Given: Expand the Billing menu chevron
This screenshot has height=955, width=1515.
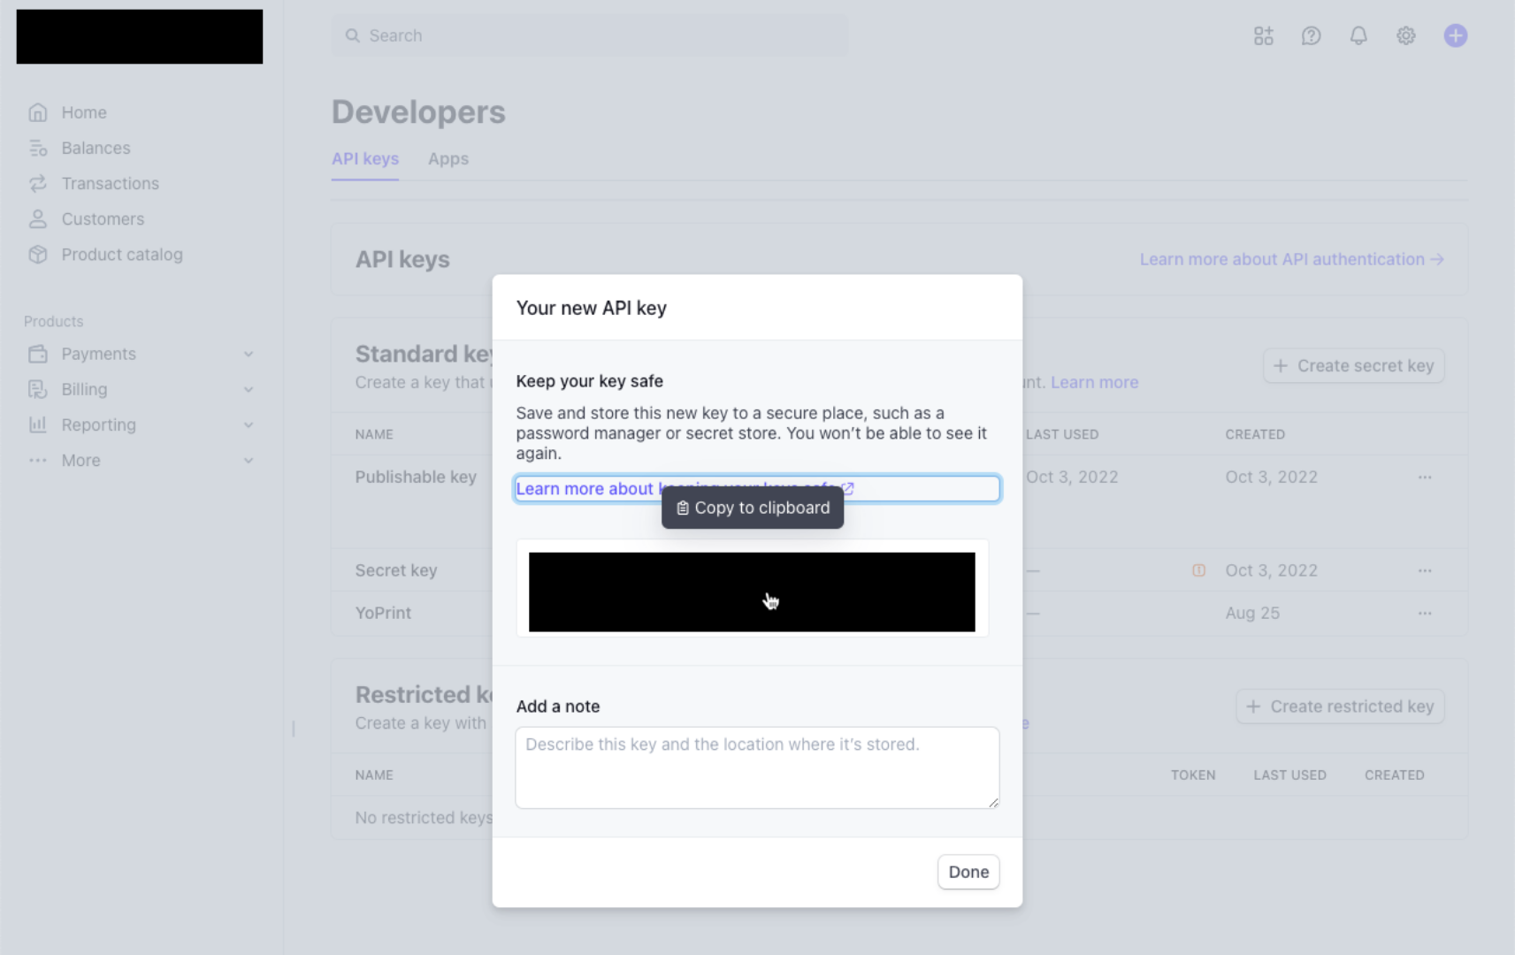Looking at the screenshot, I should click(249, 389).
